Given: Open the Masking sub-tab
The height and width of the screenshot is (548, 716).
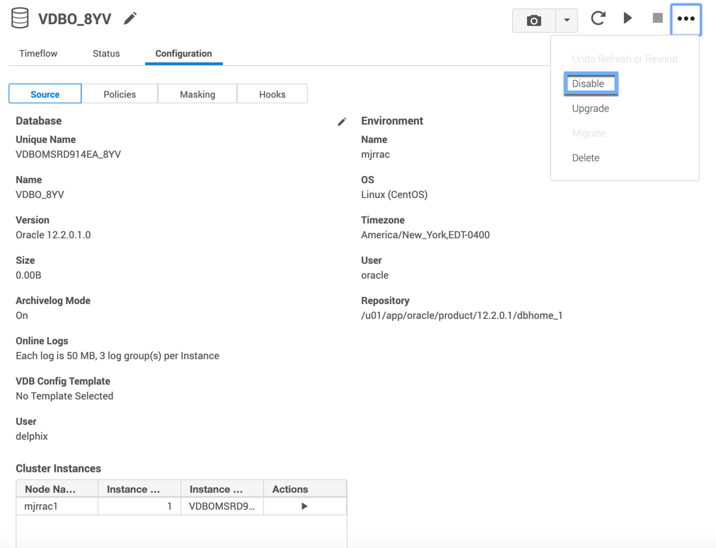Looking at the screenshot, I should click(197, 94).
